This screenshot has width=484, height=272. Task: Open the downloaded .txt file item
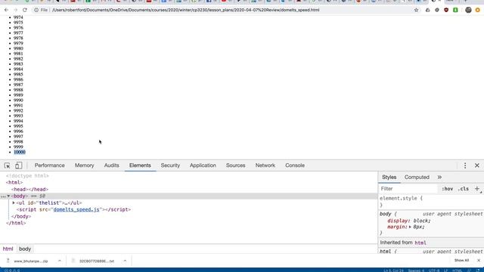pyautogui.click(x=96, y=261)
